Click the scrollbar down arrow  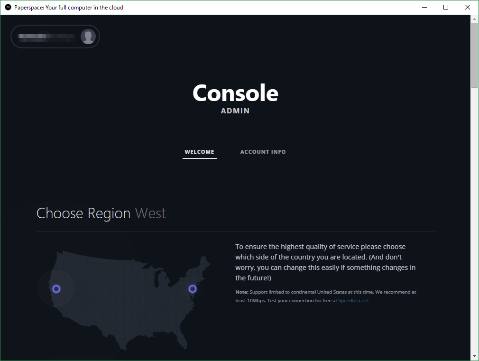pyautogui.click(x=474, y=356)
